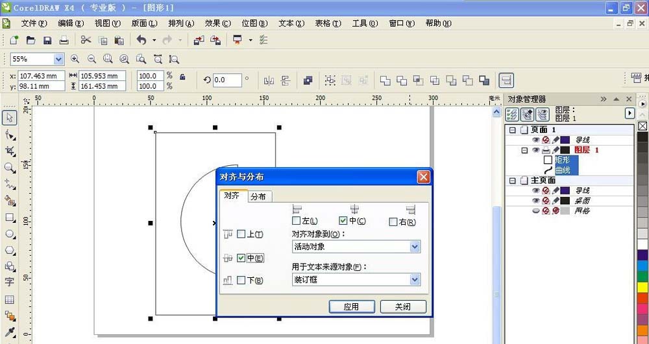This screenshot has width=649, height=344.
Task: Collapse the 页面 1 tree node
Action: click(x=513, y=130)
